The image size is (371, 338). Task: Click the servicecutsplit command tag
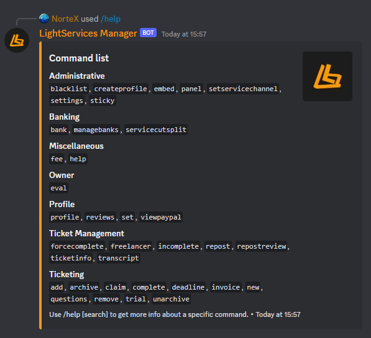coord(156,130)
